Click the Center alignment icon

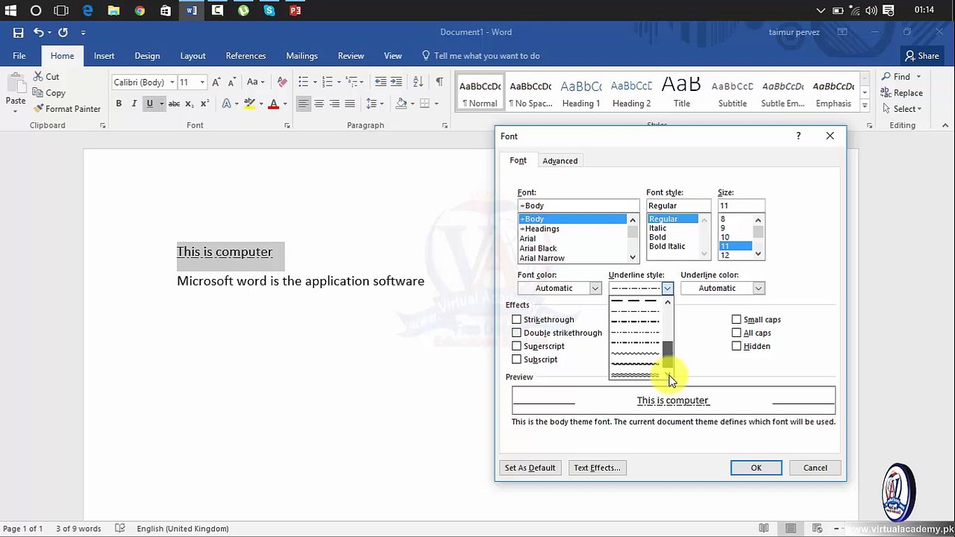(x=319, y=104)
